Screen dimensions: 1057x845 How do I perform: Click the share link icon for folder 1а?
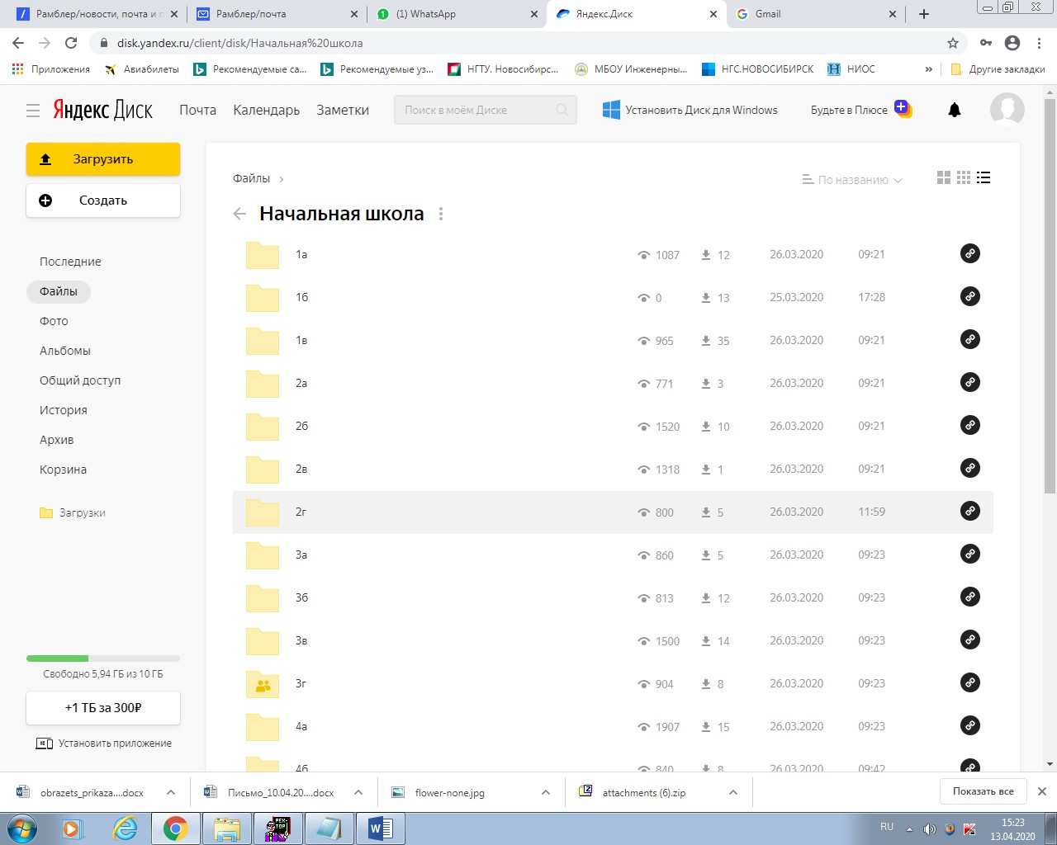pyautogui.click(x=970, y=254)
